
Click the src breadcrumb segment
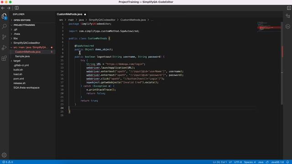pos(61,20)
